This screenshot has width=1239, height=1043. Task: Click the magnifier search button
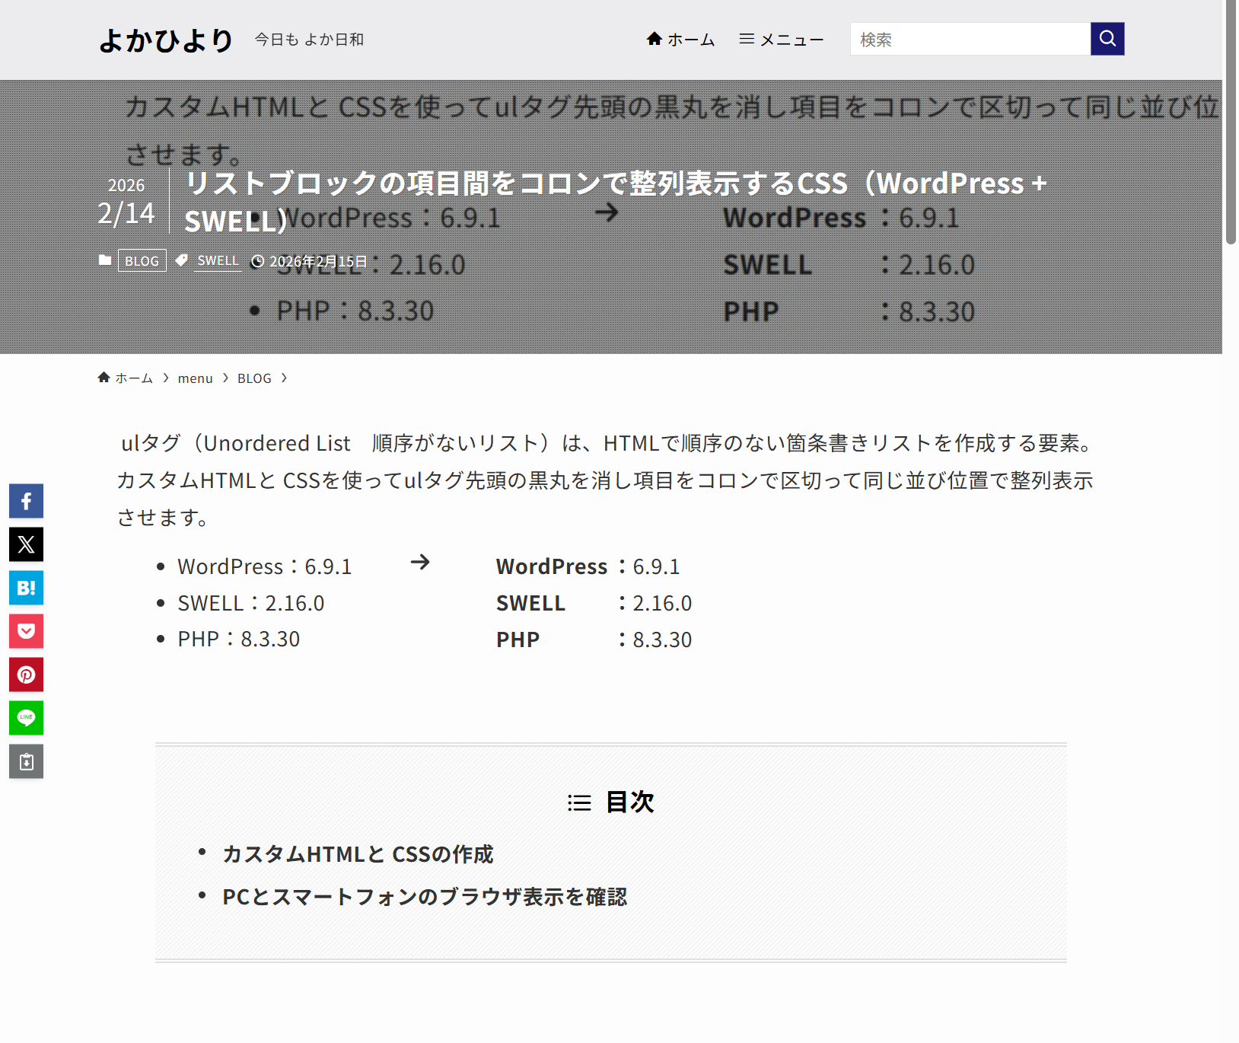tap(1107, 39)
